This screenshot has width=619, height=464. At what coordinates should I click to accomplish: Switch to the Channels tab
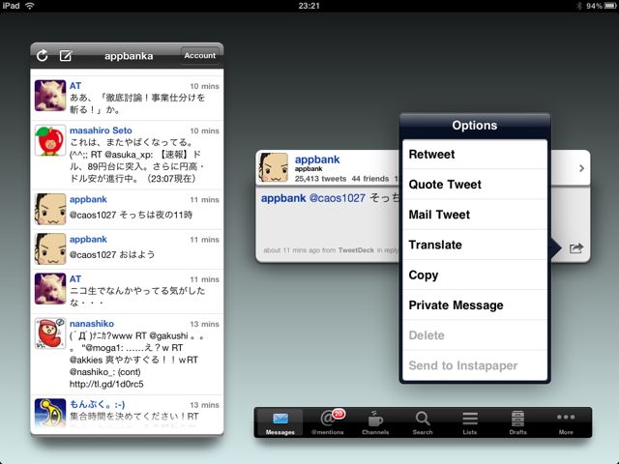(375, 422)
